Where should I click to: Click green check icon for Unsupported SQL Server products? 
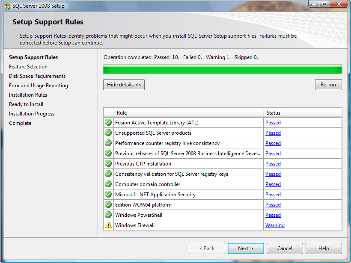point(108,133)
